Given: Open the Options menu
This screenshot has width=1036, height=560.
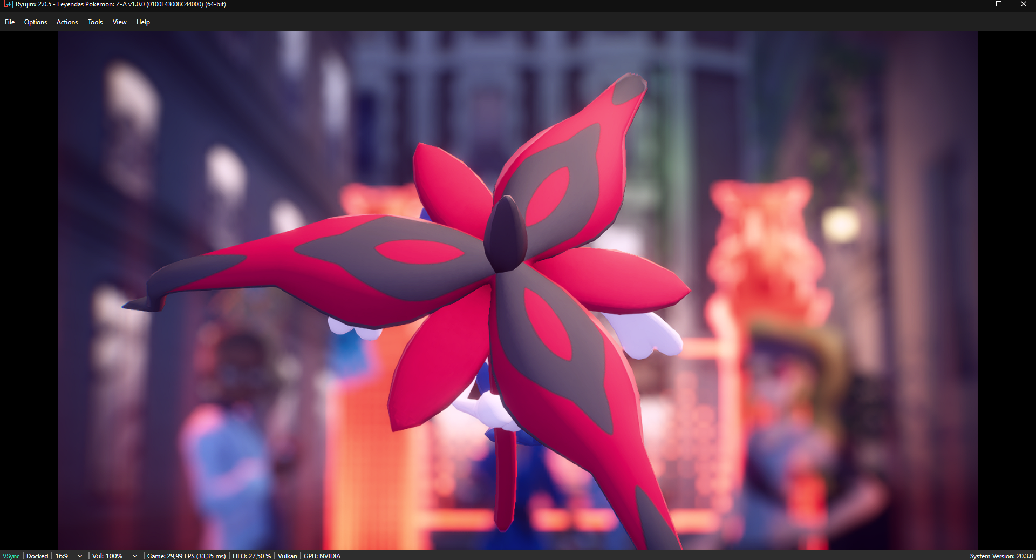Looking at the screenshot, I should click(x=36, y=22).
